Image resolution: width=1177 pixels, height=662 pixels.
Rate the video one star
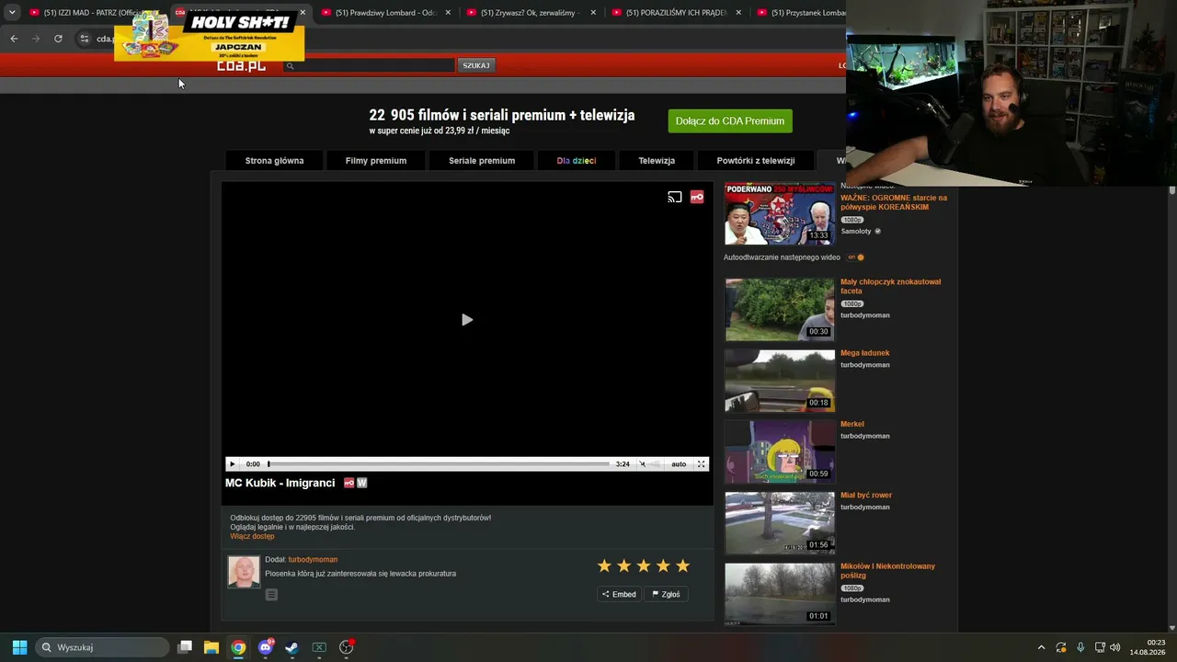(604, 566)
